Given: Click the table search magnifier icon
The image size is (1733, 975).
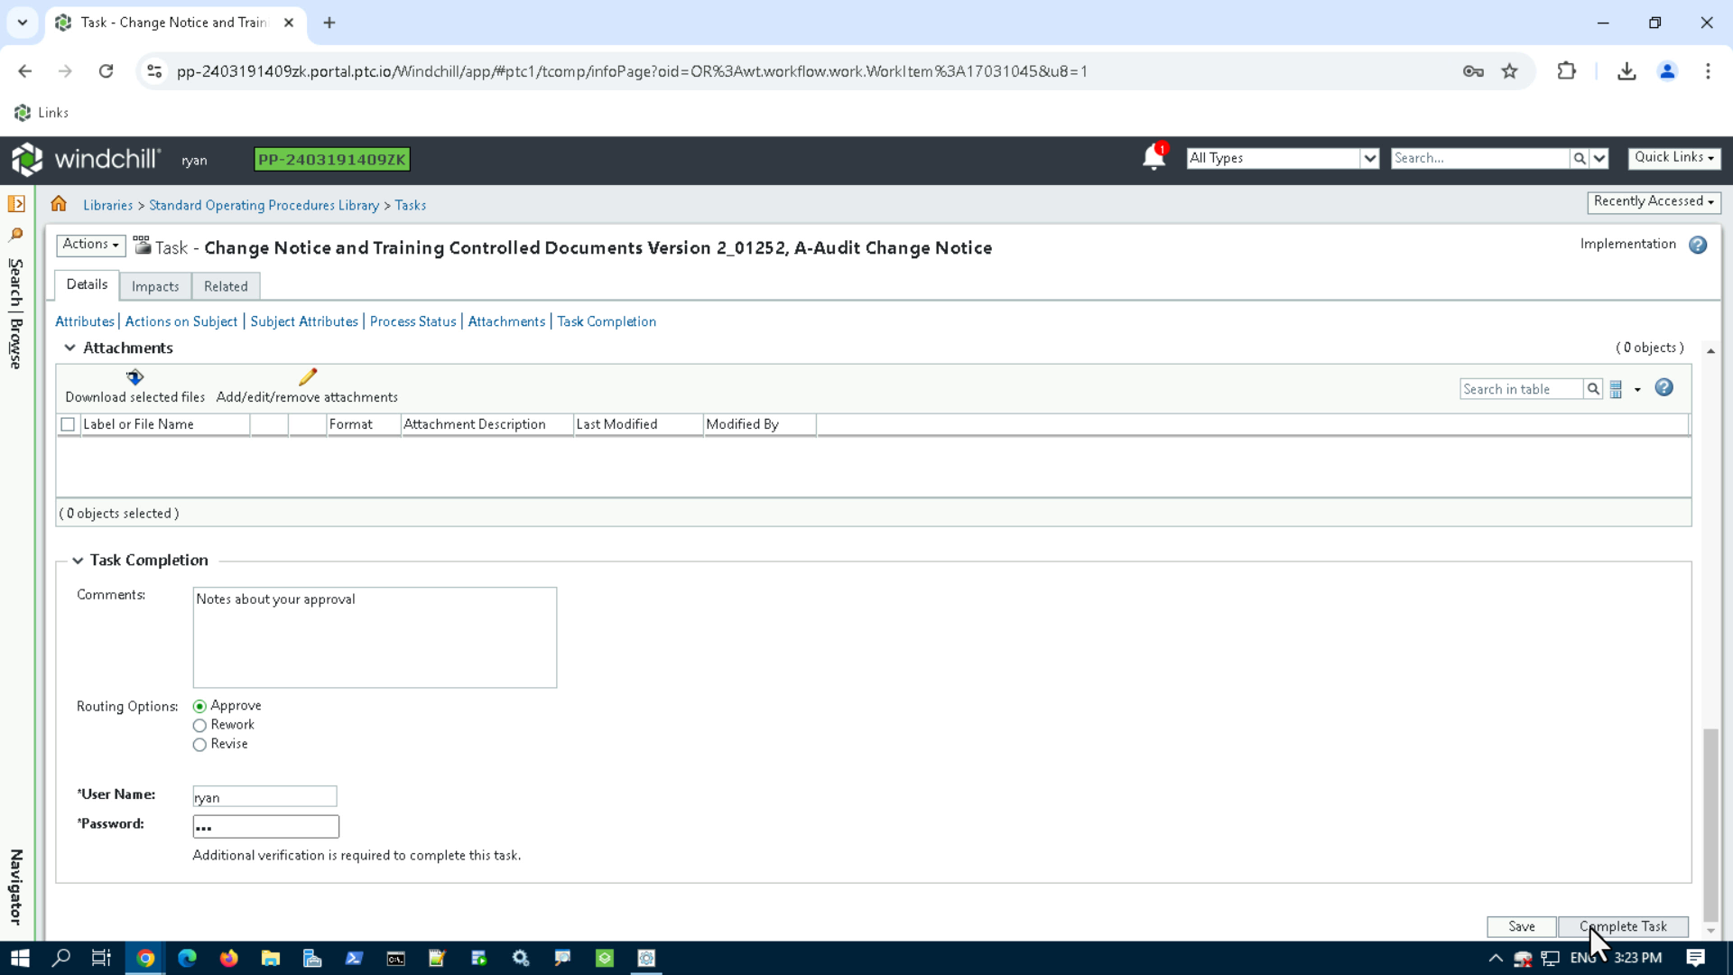Looking at the screenshot, I should click(x=1593, y=388).
